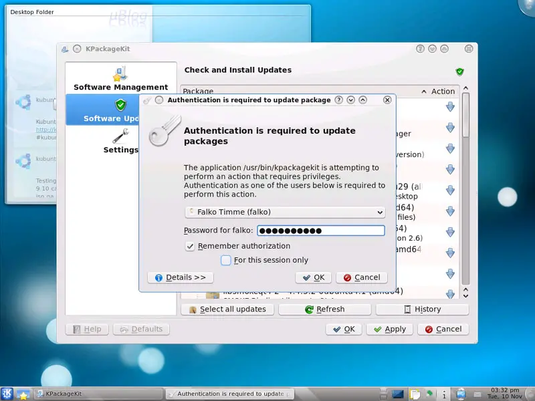Click the KPackageKit window's bottom OK button
The width and height of the screenshot is (535, 401).
click(x=344, y=329)
